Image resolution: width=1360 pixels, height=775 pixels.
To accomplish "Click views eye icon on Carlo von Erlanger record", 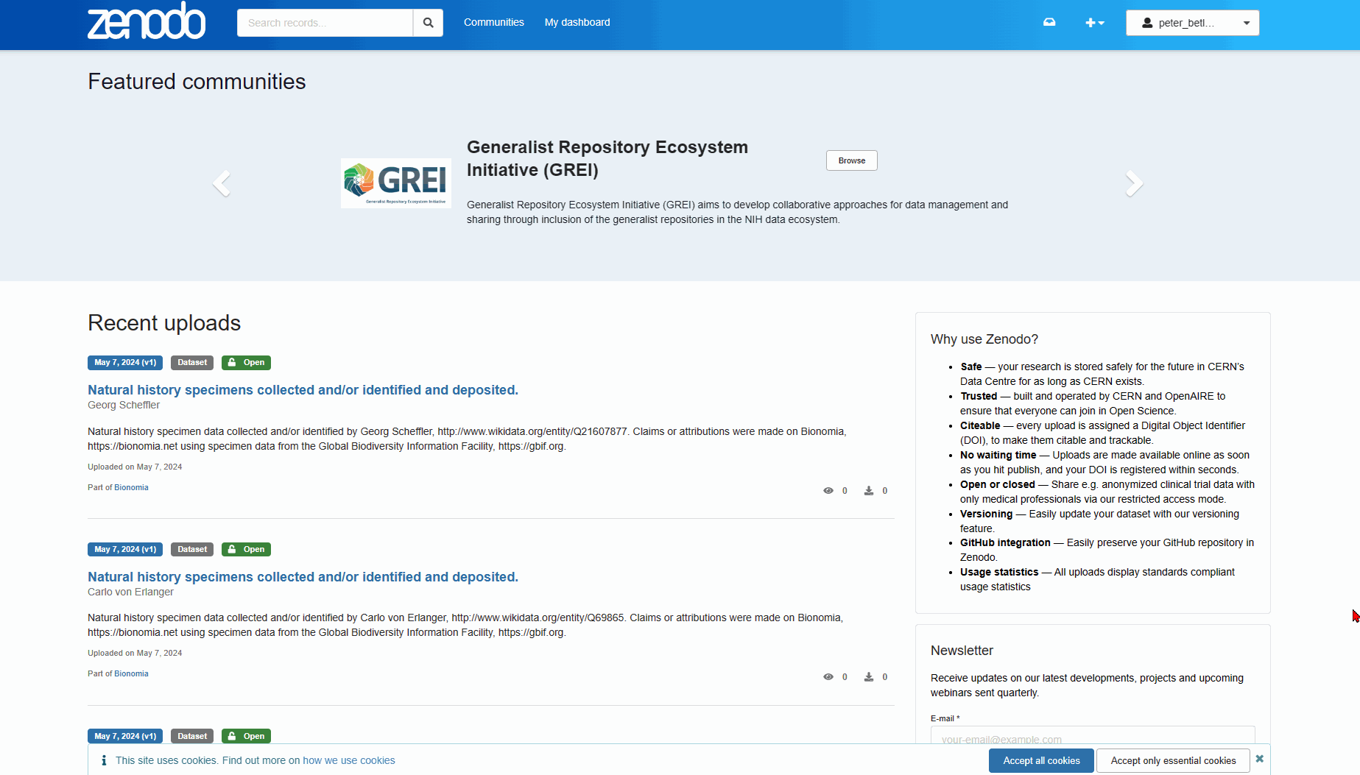I will [x=828, y=677].
